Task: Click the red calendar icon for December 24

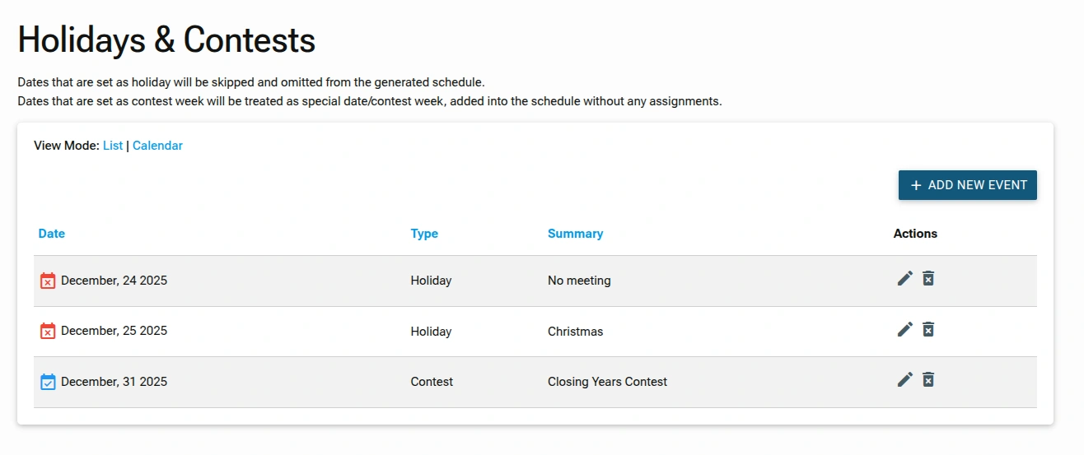Action: coord(48,281)
